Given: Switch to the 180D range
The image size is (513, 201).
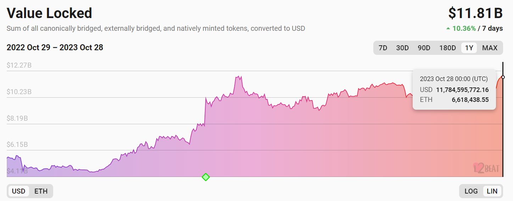Looking at the screenshot, I should (447, 48).
